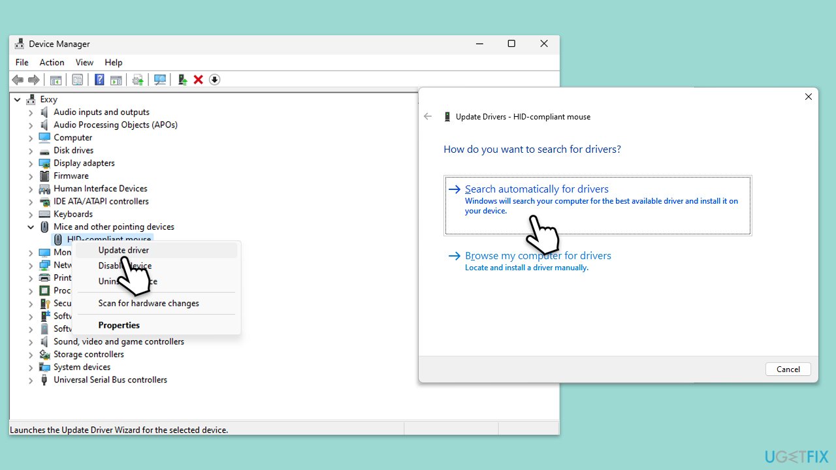Expand Audio Processing Objects (APOs) node
The image size is (836, 470).
coord(30,125)
